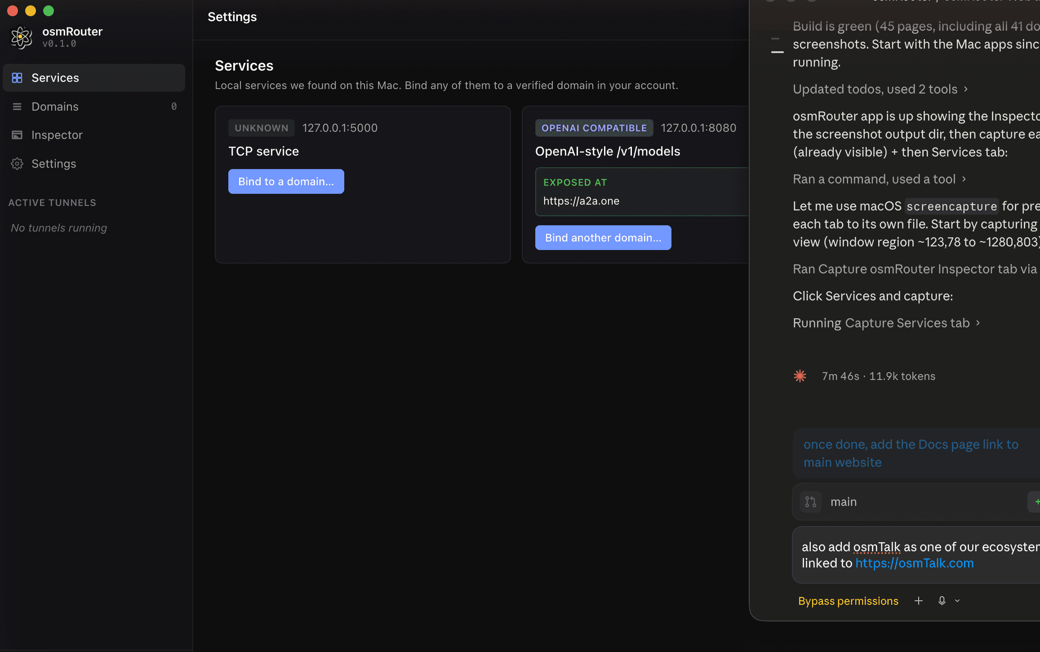Click the v0.1.0 version label
This screenshot has height=652, width=1040.
point(59,44)
